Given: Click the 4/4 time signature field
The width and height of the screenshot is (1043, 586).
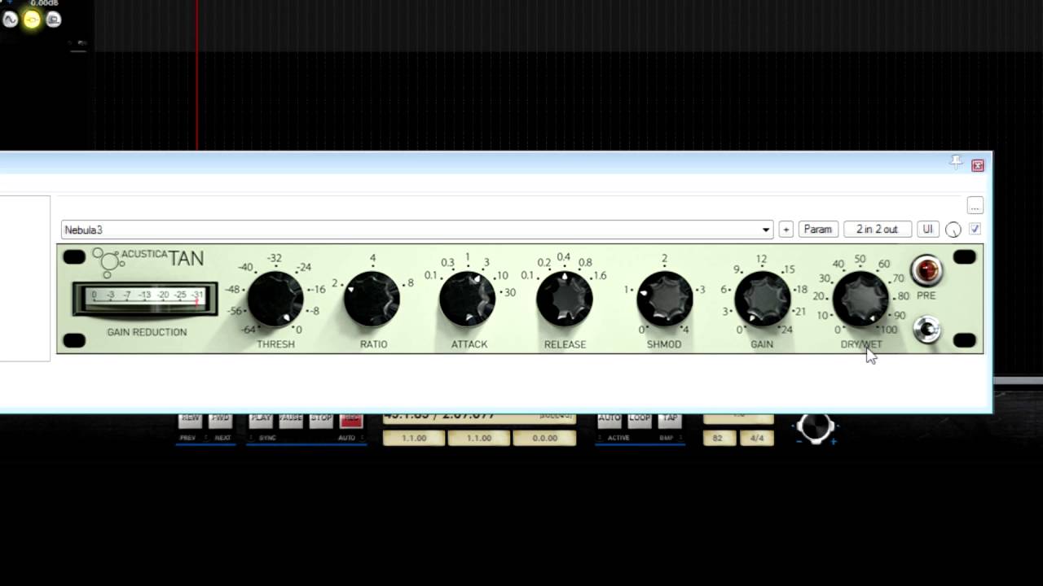Looking at the screenshot, I should [757, 438].
